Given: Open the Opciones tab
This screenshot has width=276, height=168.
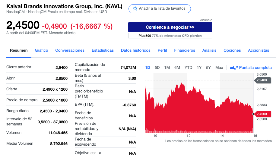Looking at the screenshot, I should pyautogui.click(x=232, y=50).
